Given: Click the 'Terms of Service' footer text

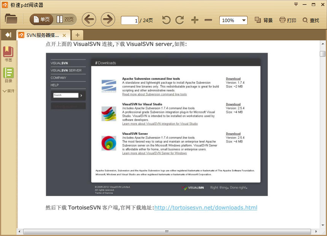Looking at the screenshot, I should point(104,193).
